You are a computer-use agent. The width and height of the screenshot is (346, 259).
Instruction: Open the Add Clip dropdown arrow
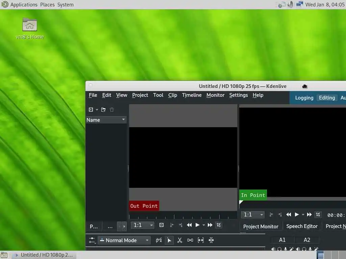click(x=97, y=110)
